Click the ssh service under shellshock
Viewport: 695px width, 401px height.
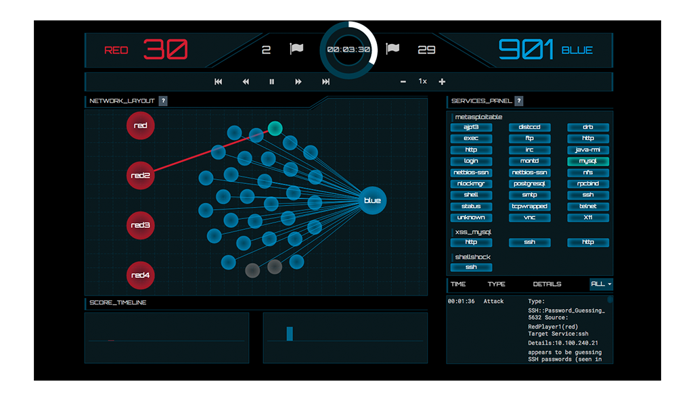point(471,267)
